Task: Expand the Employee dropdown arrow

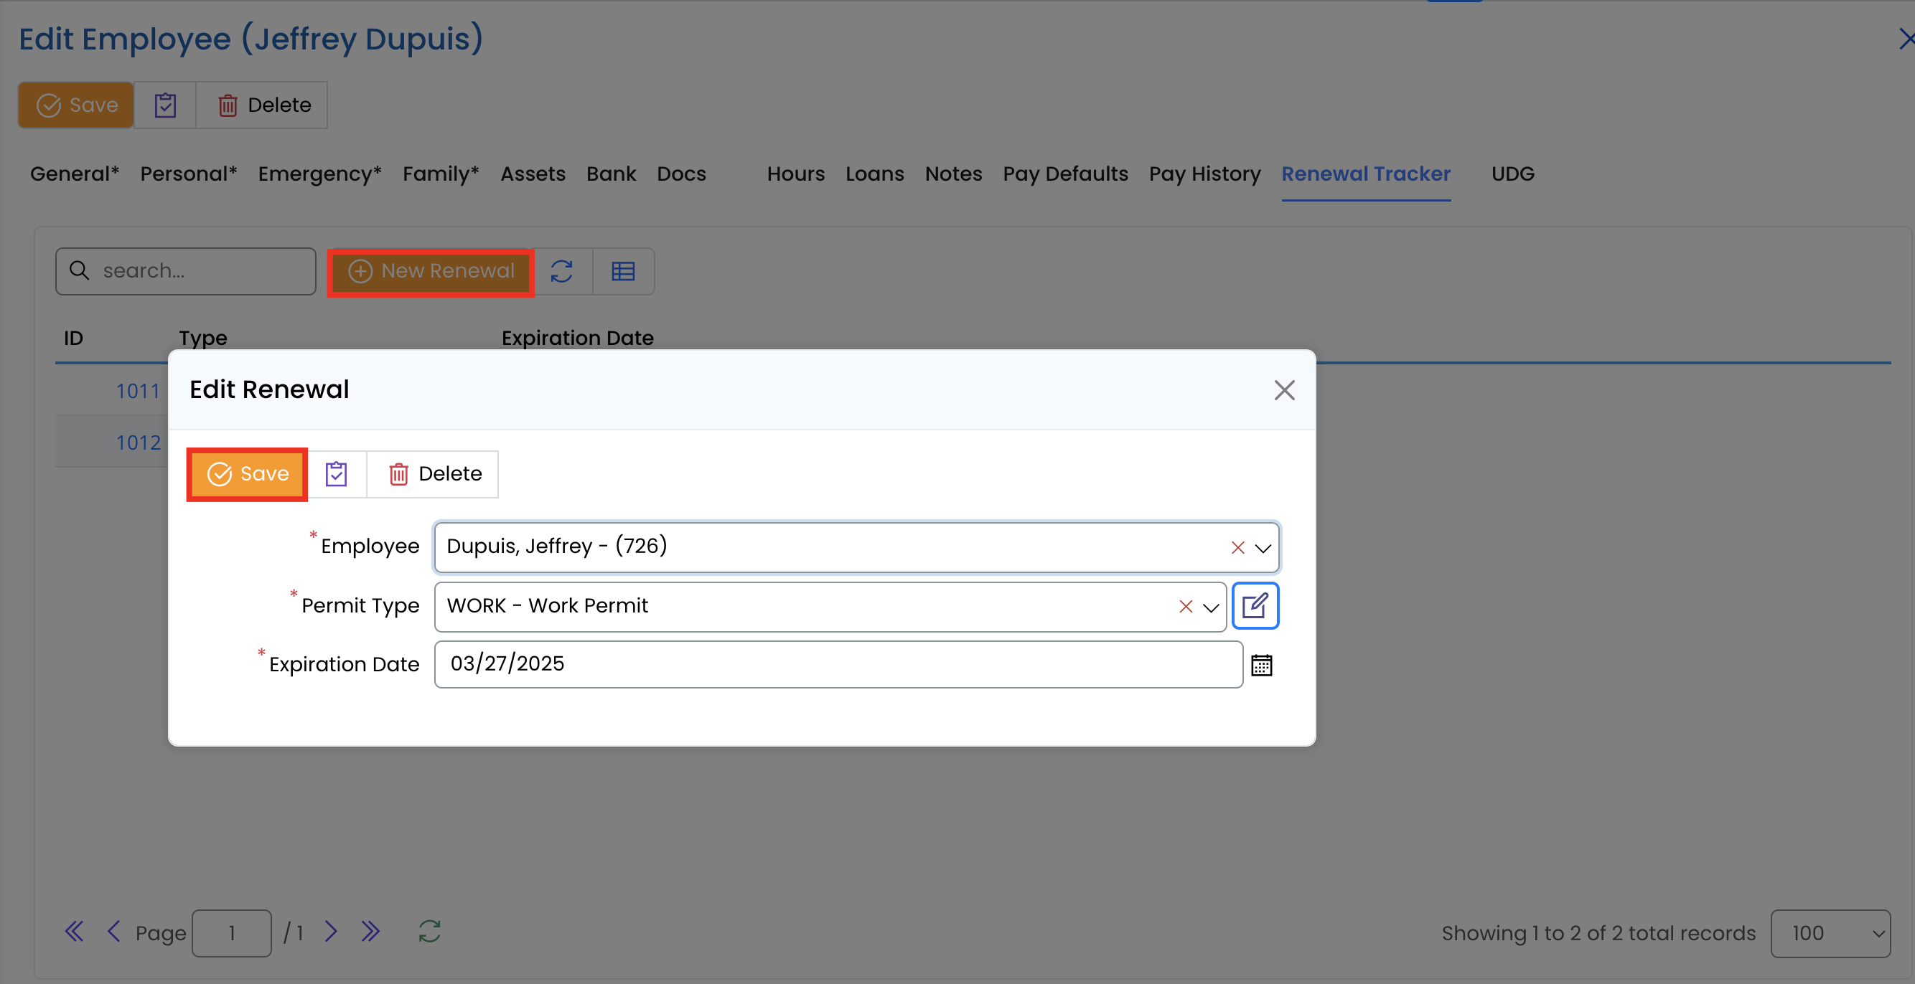Action: 1263,548
